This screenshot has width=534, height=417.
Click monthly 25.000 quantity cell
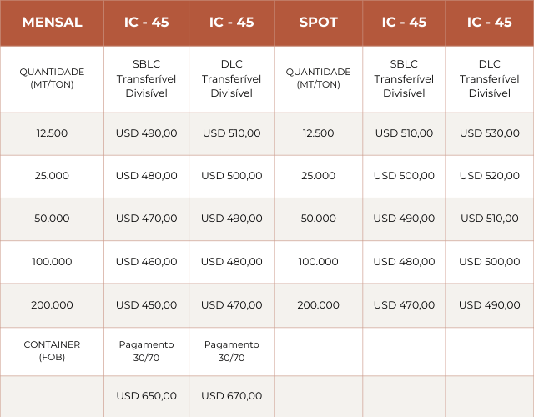coord(52,176)
